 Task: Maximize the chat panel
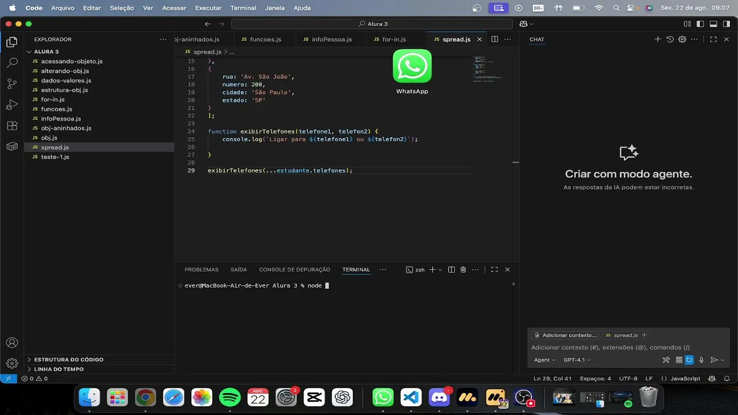coord(713,39)
